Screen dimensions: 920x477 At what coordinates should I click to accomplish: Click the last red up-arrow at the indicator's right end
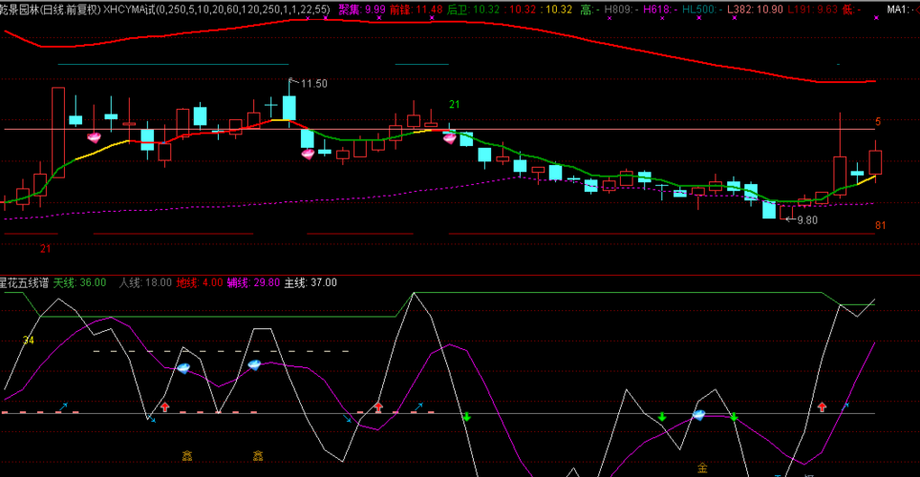tap(822, 406)
